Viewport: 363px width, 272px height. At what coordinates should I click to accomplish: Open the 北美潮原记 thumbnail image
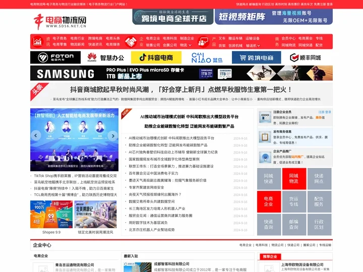click(x=96, y=215)
